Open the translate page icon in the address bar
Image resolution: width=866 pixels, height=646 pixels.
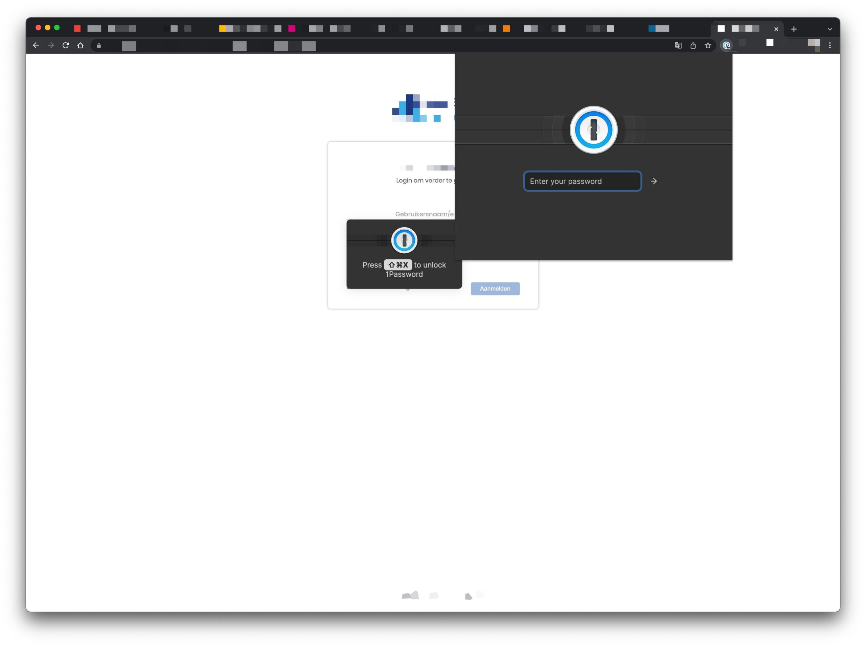[678, 45]
